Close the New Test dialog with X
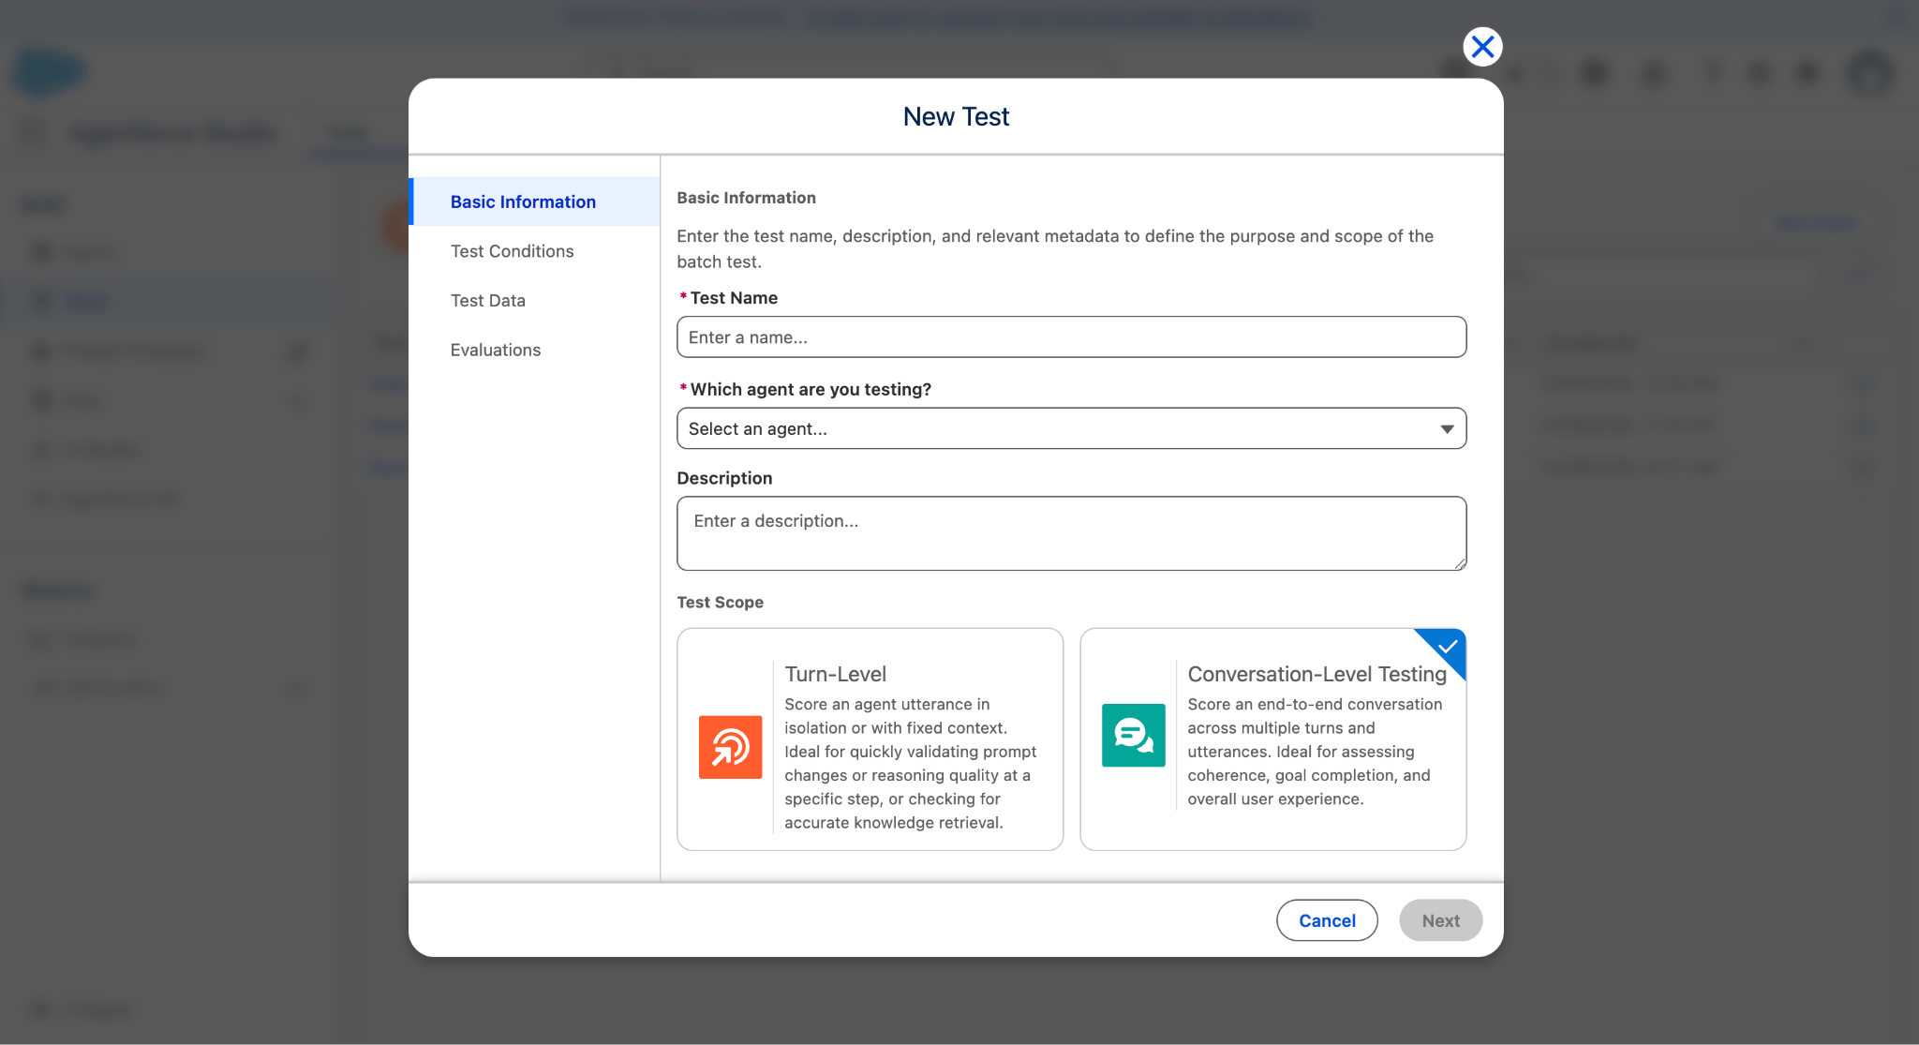This screenshot has width=1919, height=1045. pos(1482,47)
